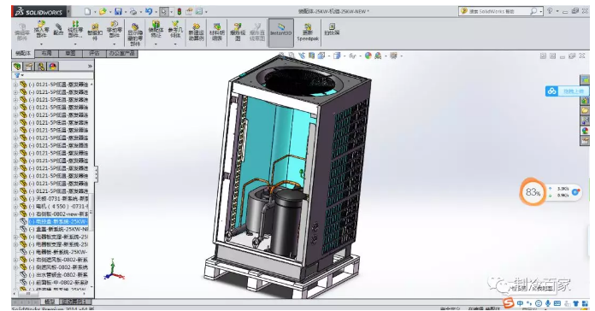Open the DisplayManager tab icon
Image resolution: width=595 pixels, height=311 pixels.
click(x=53, y=67)
